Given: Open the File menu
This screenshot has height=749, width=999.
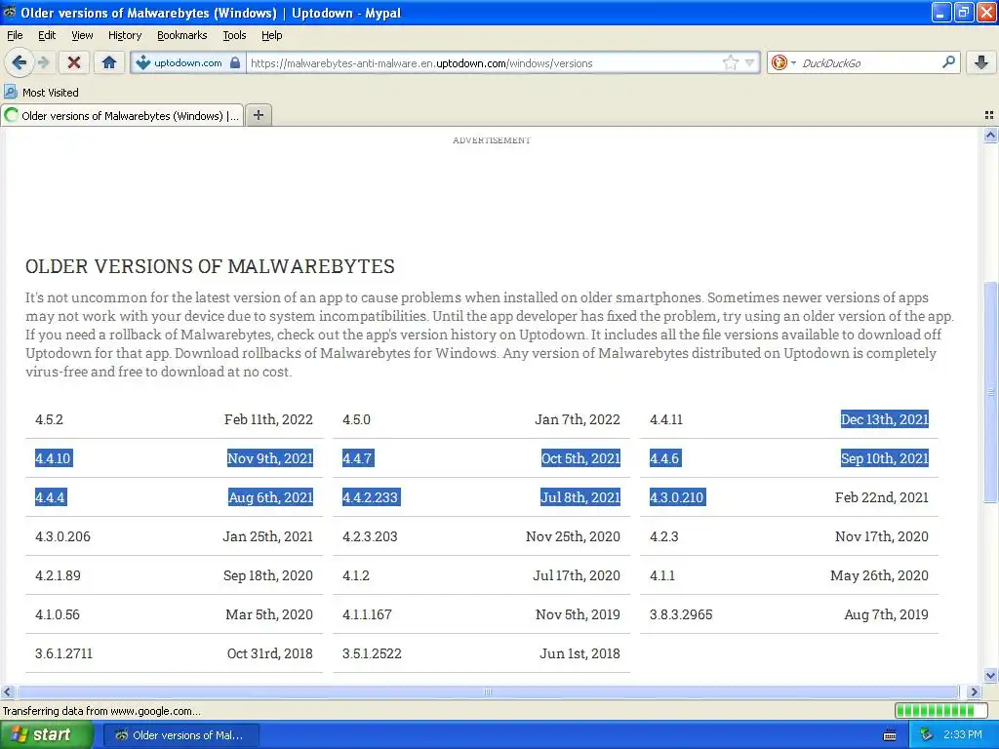Looking at the screenshot, I should coord(15,35).
